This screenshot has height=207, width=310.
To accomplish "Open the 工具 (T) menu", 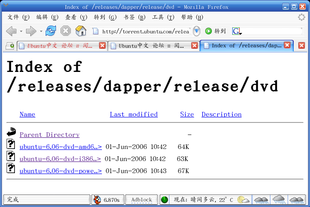I will click(163, 17).
